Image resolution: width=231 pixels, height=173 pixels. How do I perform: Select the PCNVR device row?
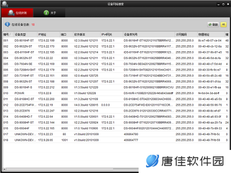[116, 93]
